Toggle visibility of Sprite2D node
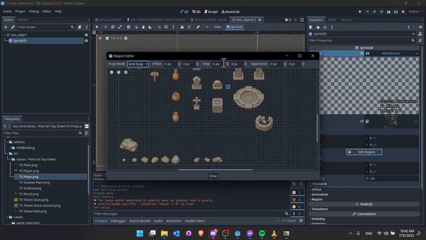Image resolution: width=426 pixels, height=240 pixels. pos(86,41)
